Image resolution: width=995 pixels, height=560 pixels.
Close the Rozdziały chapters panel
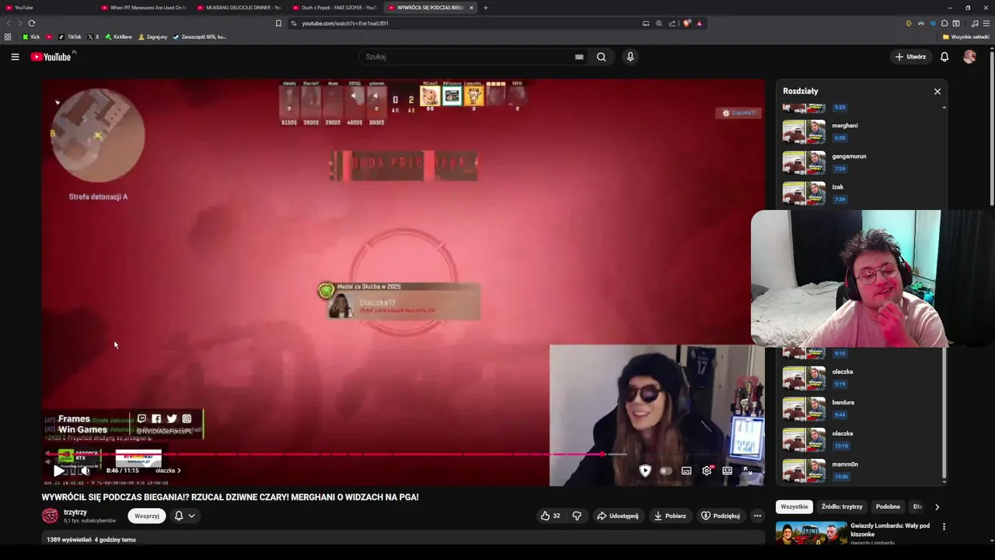tap(937, 91)
